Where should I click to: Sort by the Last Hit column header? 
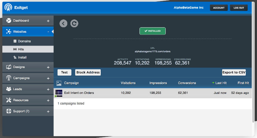[x=221, y=83]
